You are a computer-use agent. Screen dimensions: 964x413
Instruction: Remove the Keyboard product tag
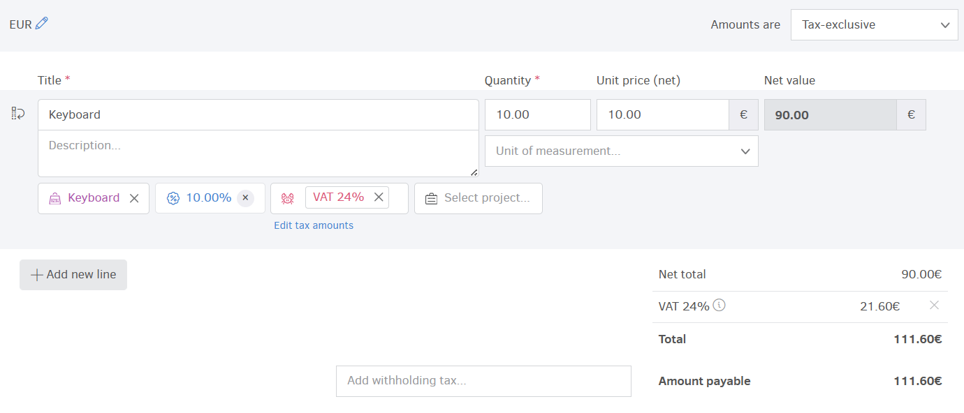pos(134,197)
